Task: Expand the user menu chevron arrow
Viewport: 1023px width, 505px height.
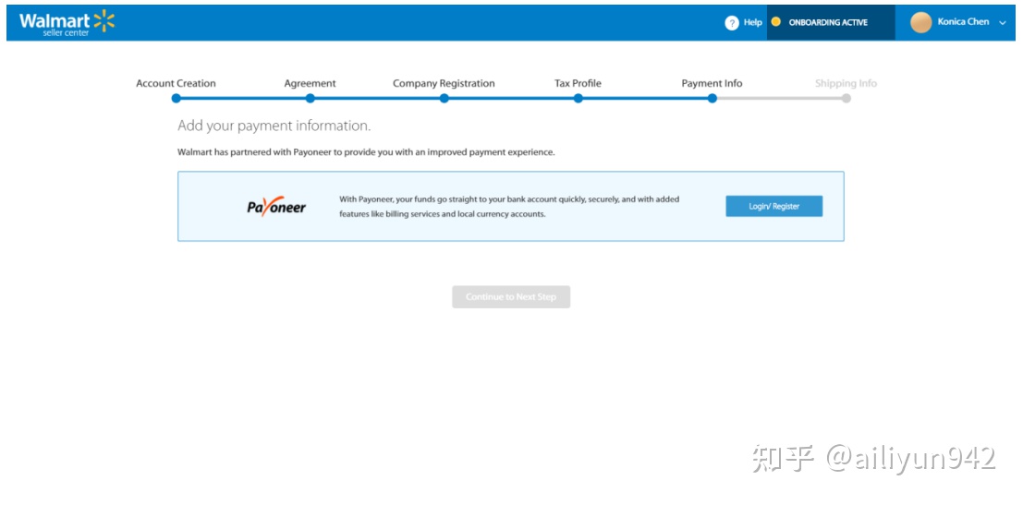Action: 1003,23
